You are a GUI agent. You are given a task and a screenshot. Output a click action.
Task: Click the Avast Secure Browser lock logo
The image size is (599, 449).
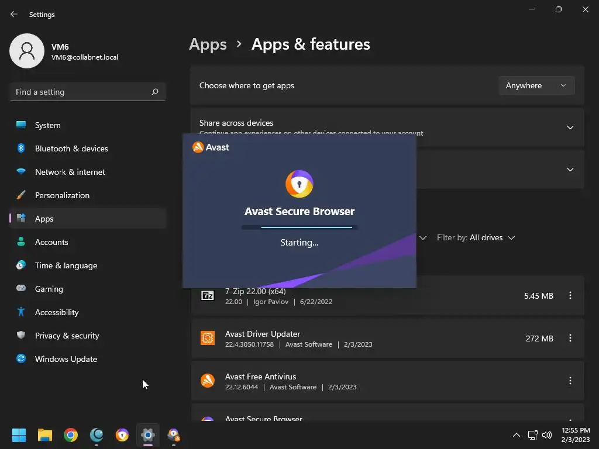pos(299,184)
